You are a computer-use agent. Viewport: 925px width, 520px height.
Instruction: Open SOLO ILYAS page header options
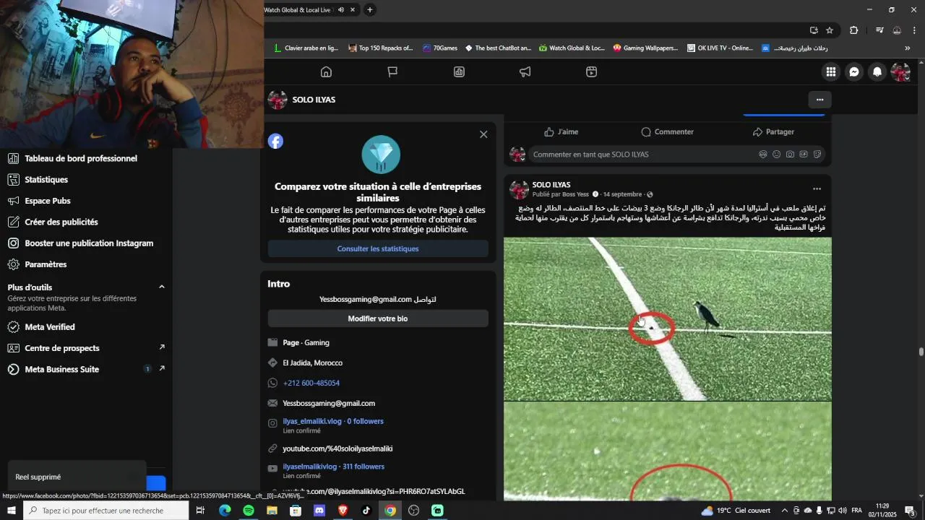click(x=819, y=100)
